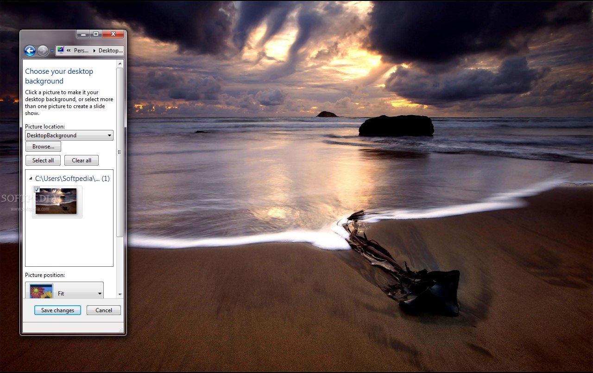Click the Control Panel icon in address bar

point(61,50)
